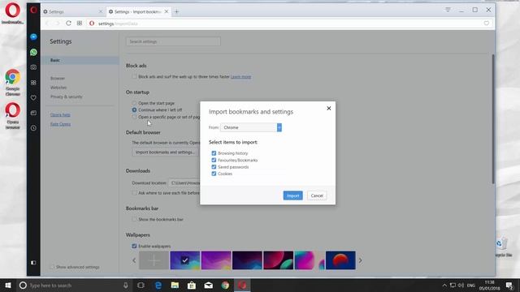
Task: Uncheck Browsing history checkbox
Action: (x=214, y=153)
